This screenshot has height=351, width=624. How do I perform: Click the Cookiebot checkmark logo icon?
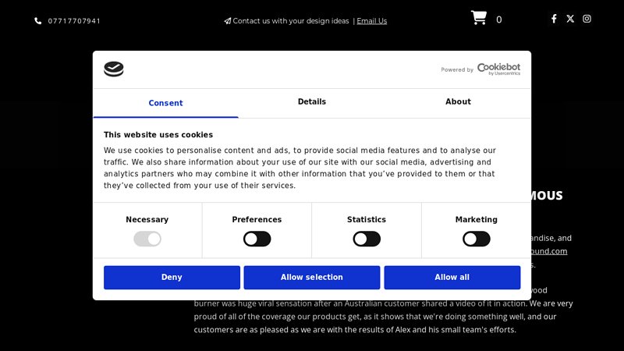114,69
